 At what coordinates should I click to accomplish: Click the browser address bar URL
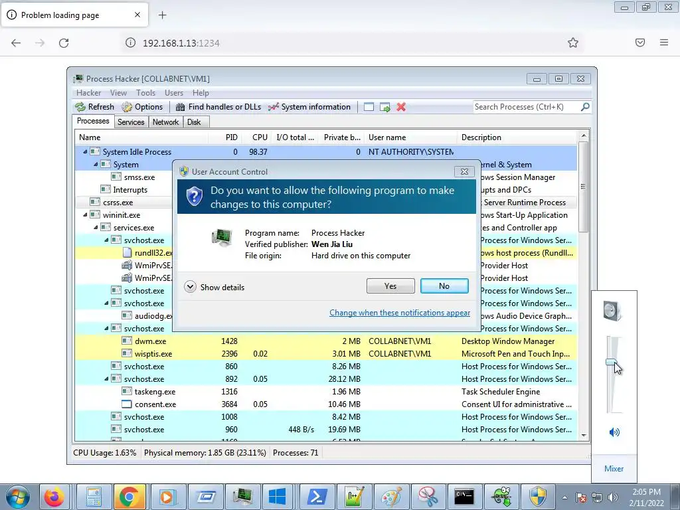(181, 43)
